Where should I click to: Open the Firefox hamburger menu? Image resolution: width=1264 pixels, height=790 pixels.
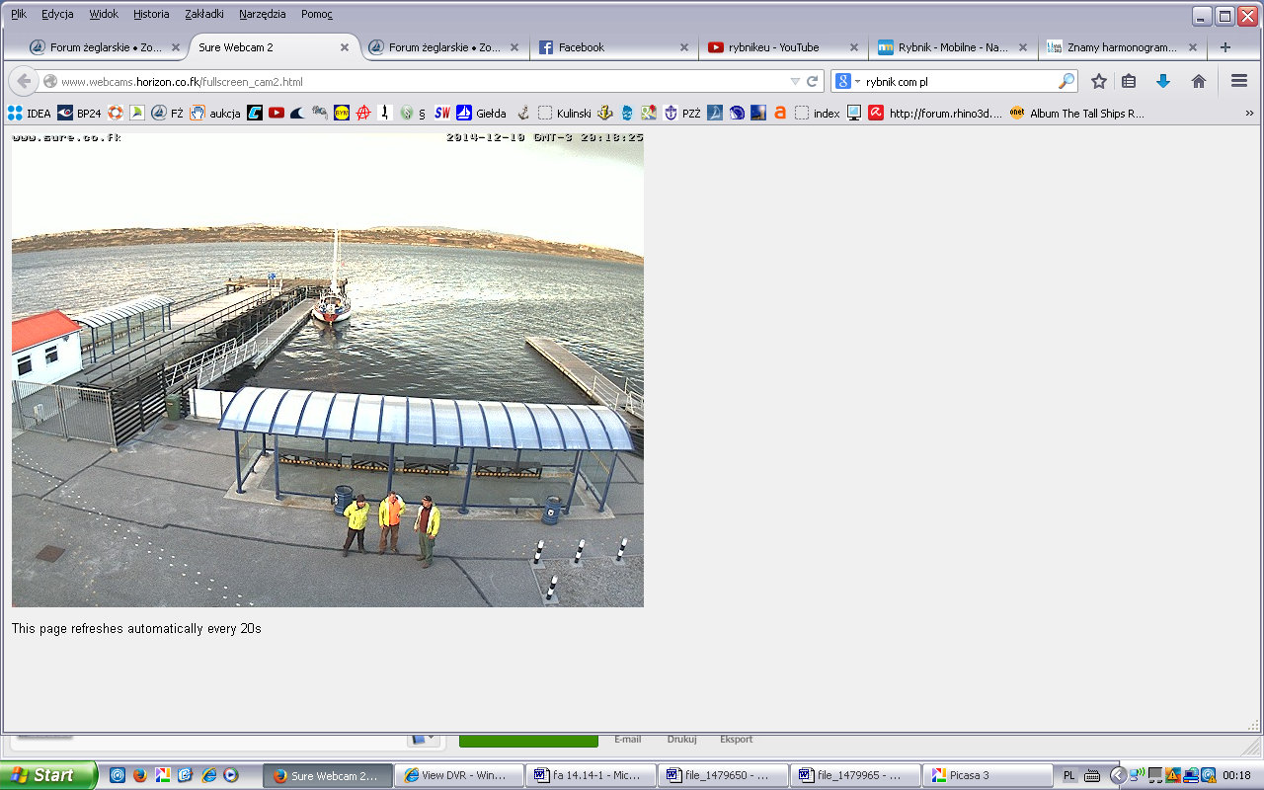1238,81
